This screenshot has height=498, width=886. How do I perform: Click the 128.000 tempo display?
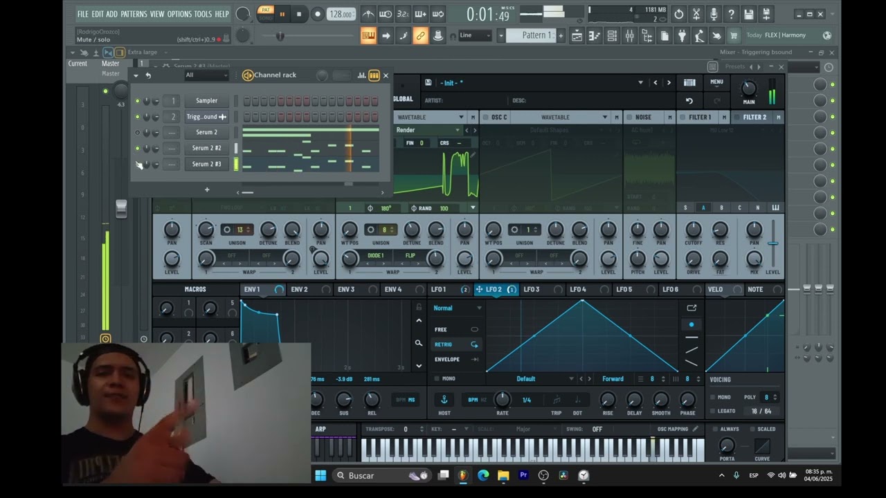pyautogui.click(x=341, y=14)
